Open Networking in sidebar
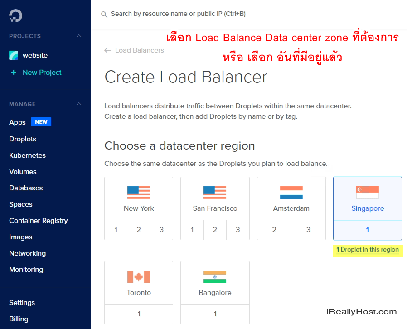The image size is (407, 329). (27, 253)
